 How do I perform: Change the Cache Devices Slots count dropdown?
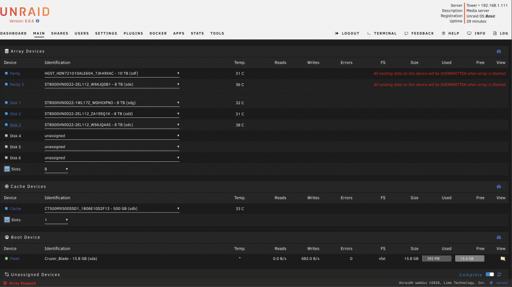[x=56, y=220]
